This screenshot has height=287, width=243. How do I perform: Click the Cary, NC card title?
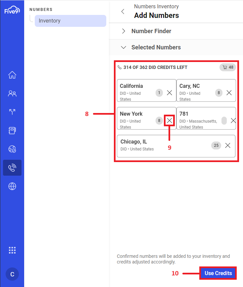pyautogui.click(x=189, y=86)
